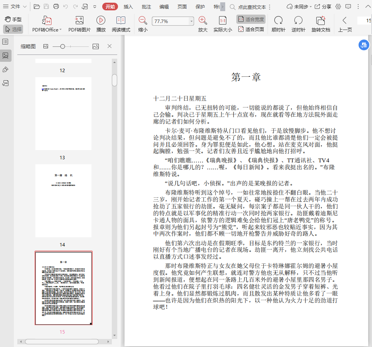372x347 pixels.
Task: Click the redo arrow icon
Action: pyautogui.click(x=75, y=7)
